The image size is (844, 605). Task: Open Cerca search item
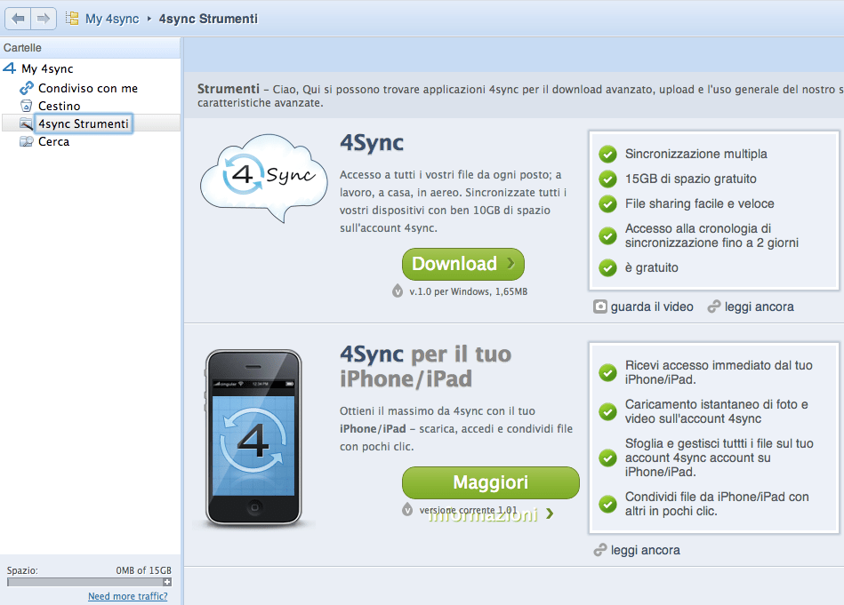pyautogui.click(x=54, y=141)
